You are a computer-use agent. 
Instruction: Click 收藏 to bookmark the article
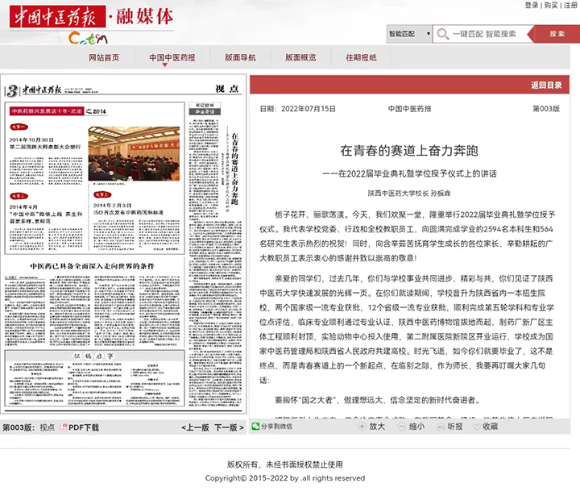tap(490, 427)
